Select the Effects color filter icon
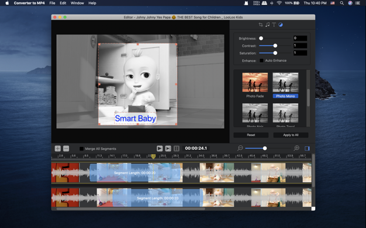Image resolution: width=366 pixels, height=228 pixels. (x=281, y=24)
